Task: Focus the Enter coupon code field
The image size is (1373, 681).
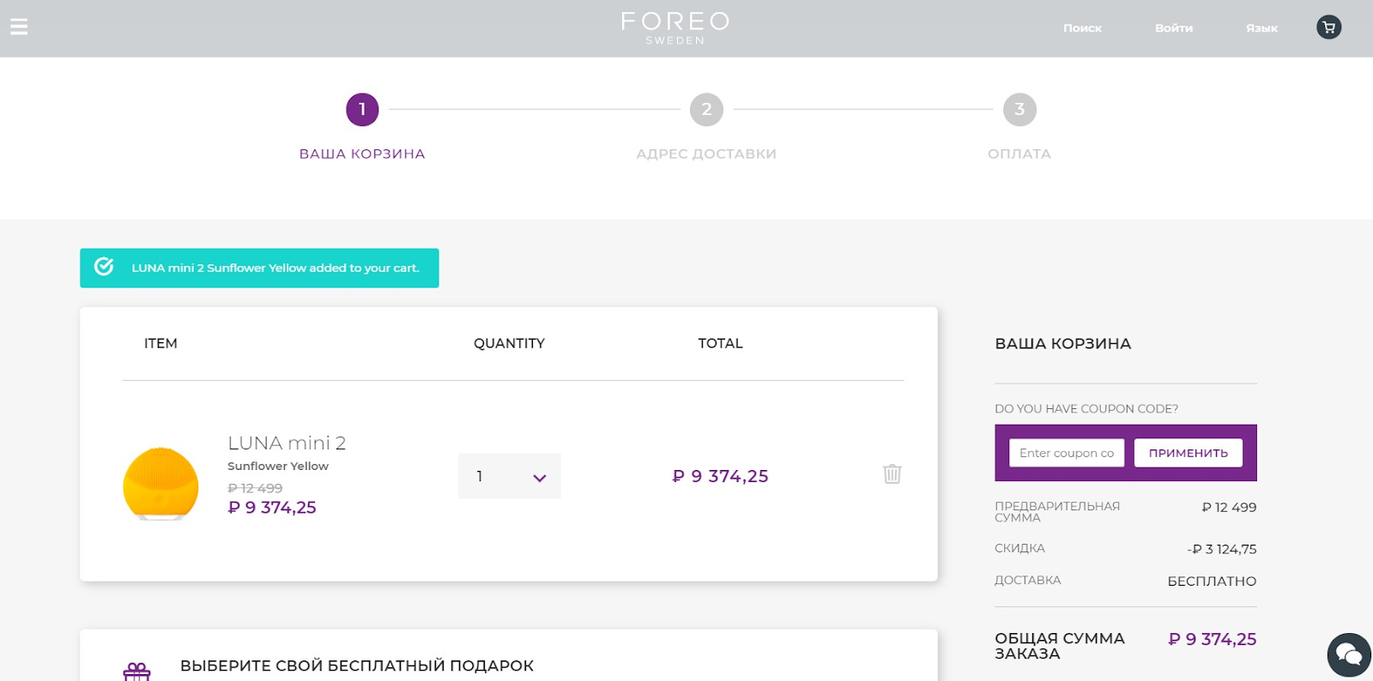Action: [1067, 453]
